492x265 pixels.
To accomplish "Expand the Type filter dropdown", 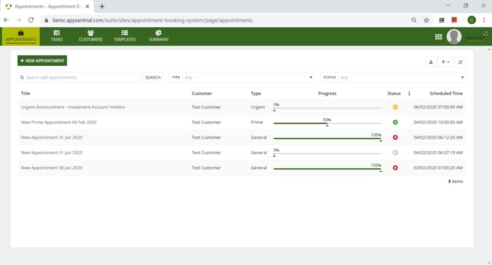I will [242, 77].
